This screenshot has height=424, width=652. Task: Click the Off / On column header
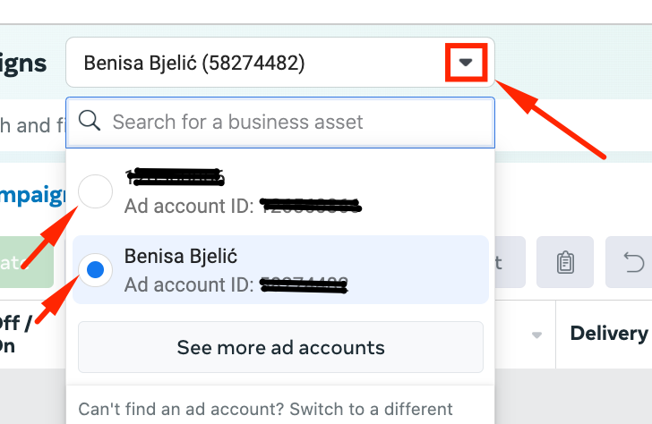[x=15, y=335]
